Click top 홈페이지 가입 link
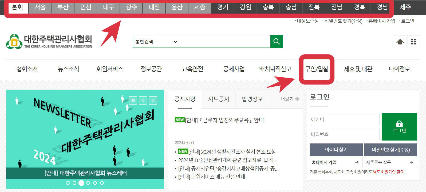Screen dimensions: 426x192 pyautogui.click(x=382, y=21)
